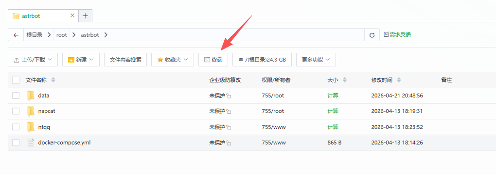Click 备注 column header

click(446, 80)
